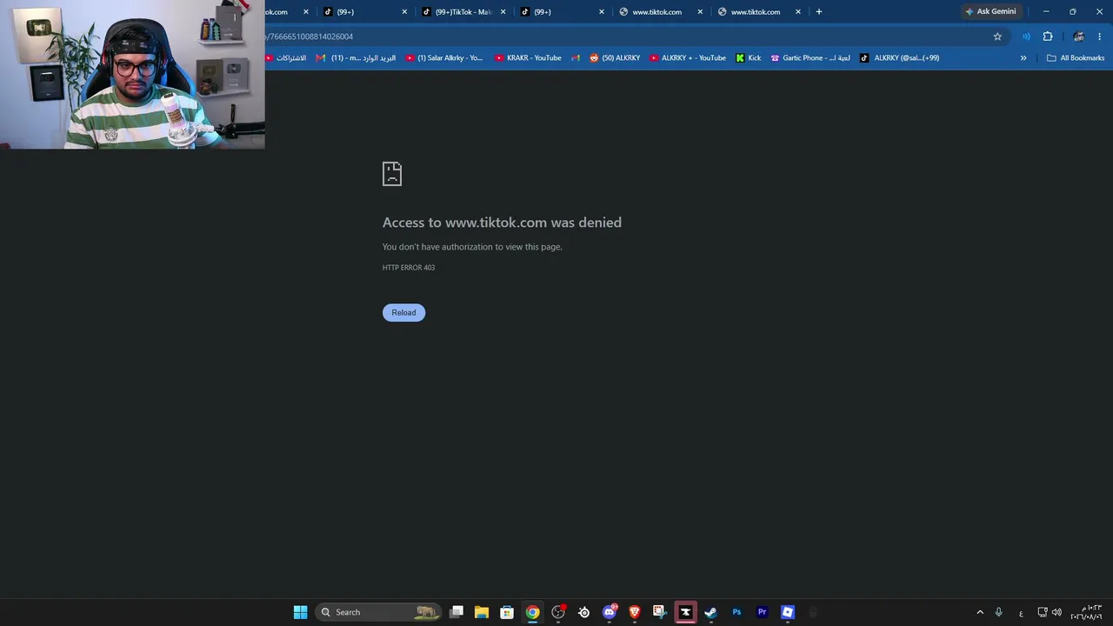Click the sad page error icon

[x=392, y=174]
